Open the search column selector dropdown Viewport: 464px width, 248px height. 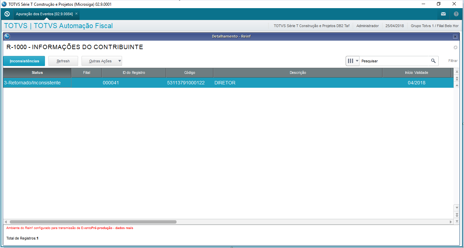pos(353,61)
